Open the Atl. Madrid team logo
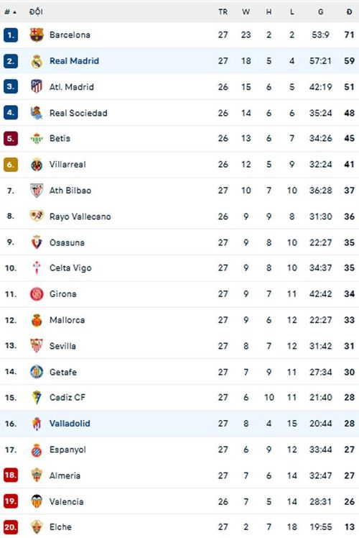Screen dimensions: 359x538 37,86
